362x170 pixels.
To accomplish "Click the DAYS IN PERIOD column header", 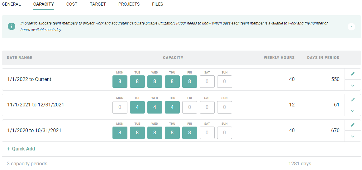I will click(323, 58).
